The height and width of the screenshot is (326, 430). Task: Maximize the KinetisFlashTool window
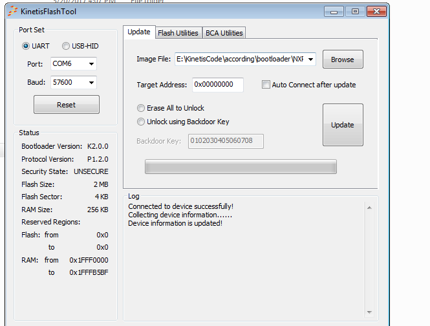pyautogui.click(x=355, y=12)
